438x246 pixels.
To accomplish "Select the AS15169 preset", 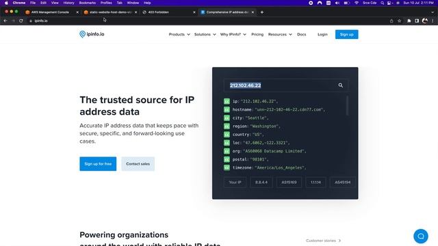I will [x=289, y=182].
